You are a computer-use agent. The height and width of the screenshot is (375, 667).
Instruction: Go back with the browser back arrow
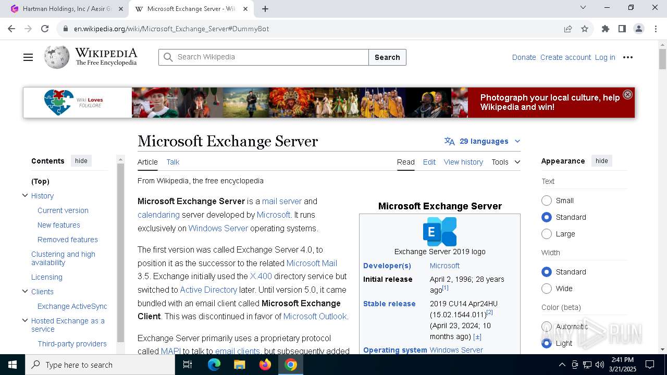click(x=11, y=29)
